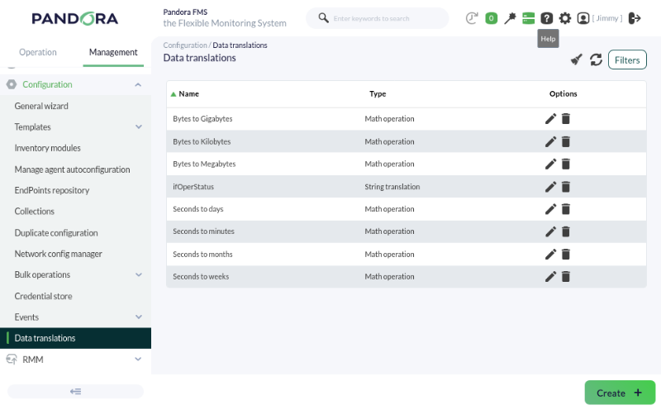Click the refresh arrows icon
661x410 pixels.
pyautogui.click(x=596, y=60)
